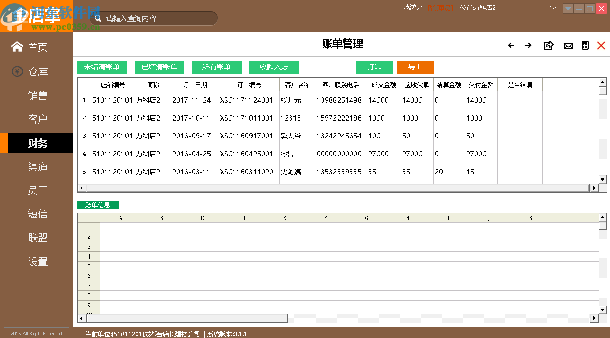Open the calculator icon in the toolbar

tap(585, 45)
